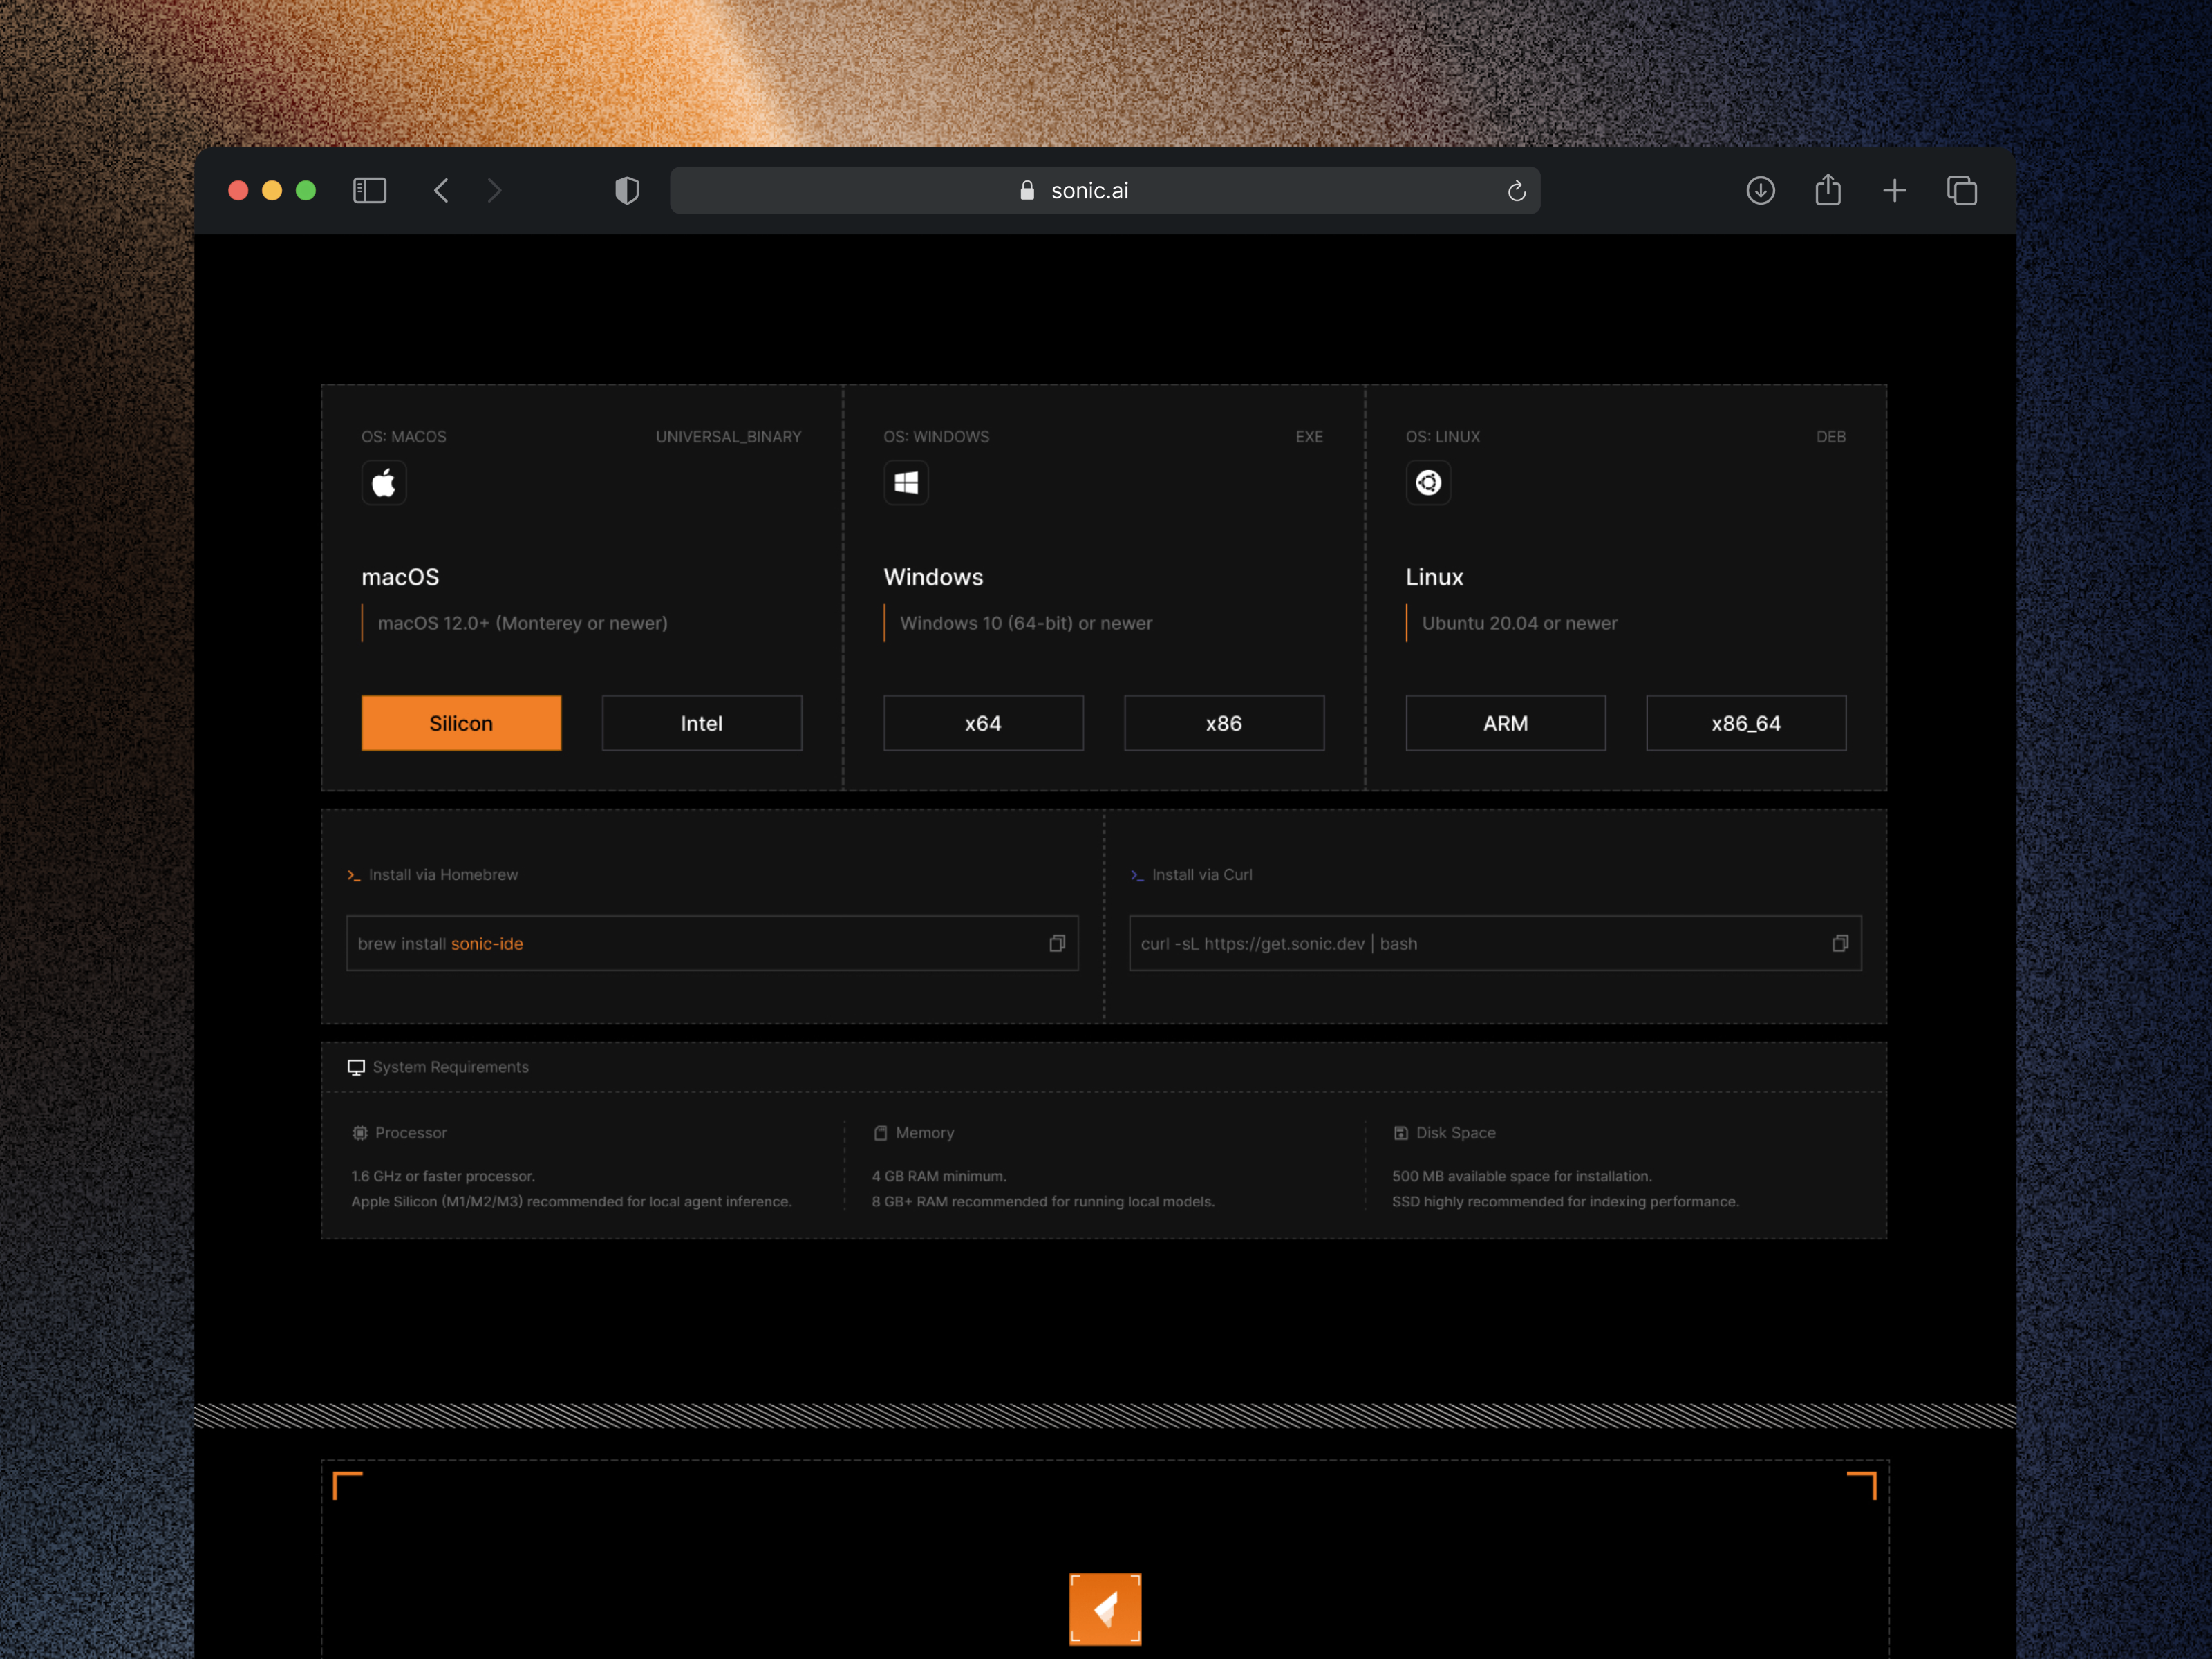Click the DEB format label
Screen dimensions: 2212x1659
point(1831,437)
